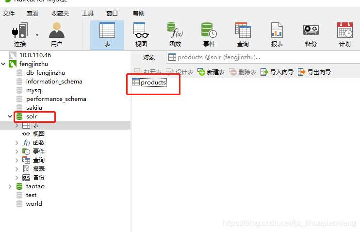Viewport: 360px width, 232px height.
Task: Open the 计划 schedule toolbar button
Action: (x=345, y=34)
